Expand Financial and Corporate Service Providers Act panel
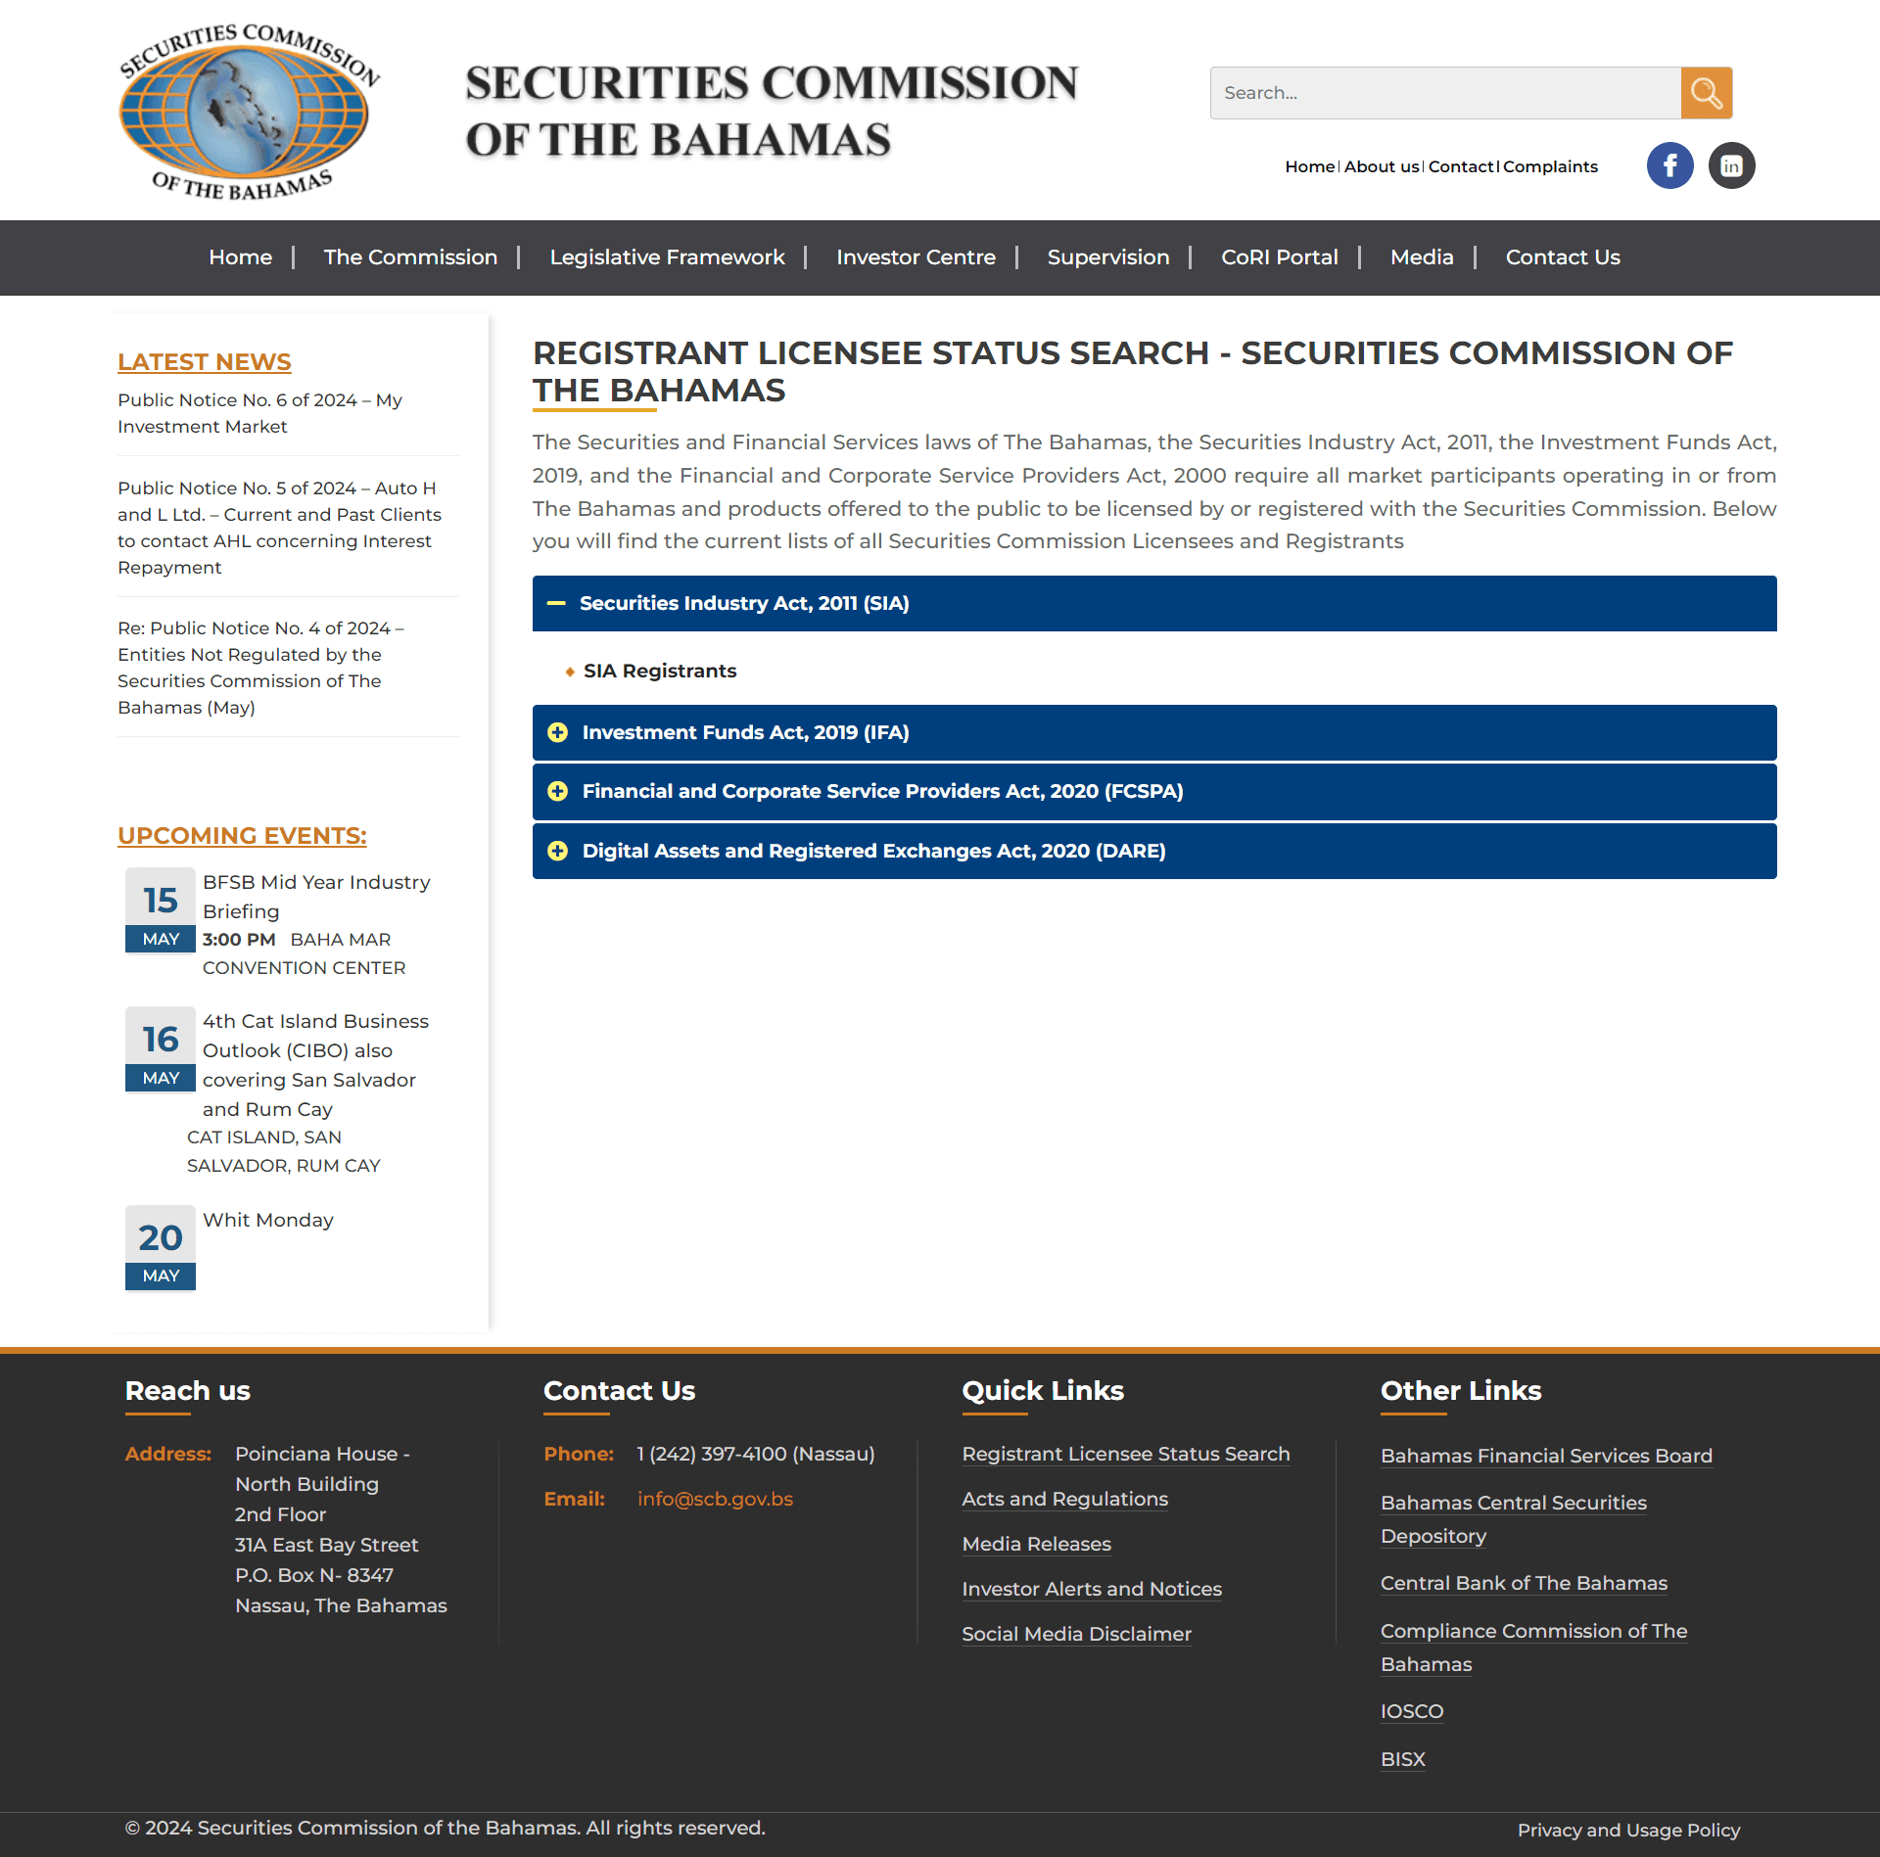Viewport: 1880px width, 1857px height. pos(1154,791)
